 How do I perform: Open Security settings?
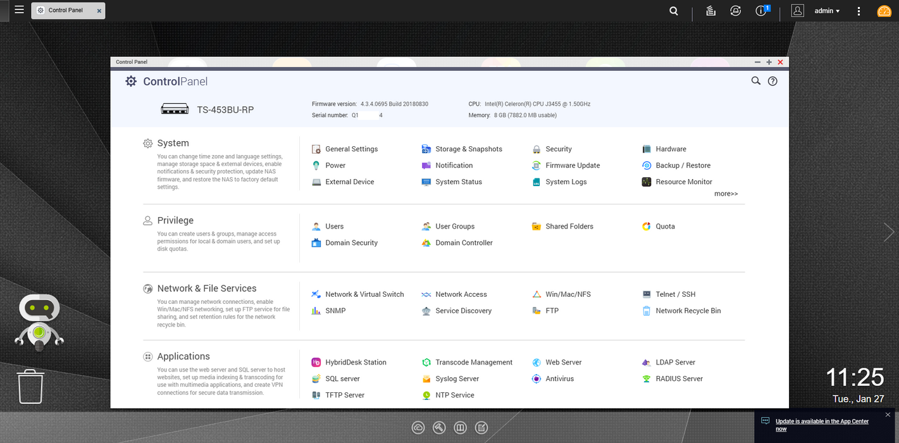click(552, 149)
